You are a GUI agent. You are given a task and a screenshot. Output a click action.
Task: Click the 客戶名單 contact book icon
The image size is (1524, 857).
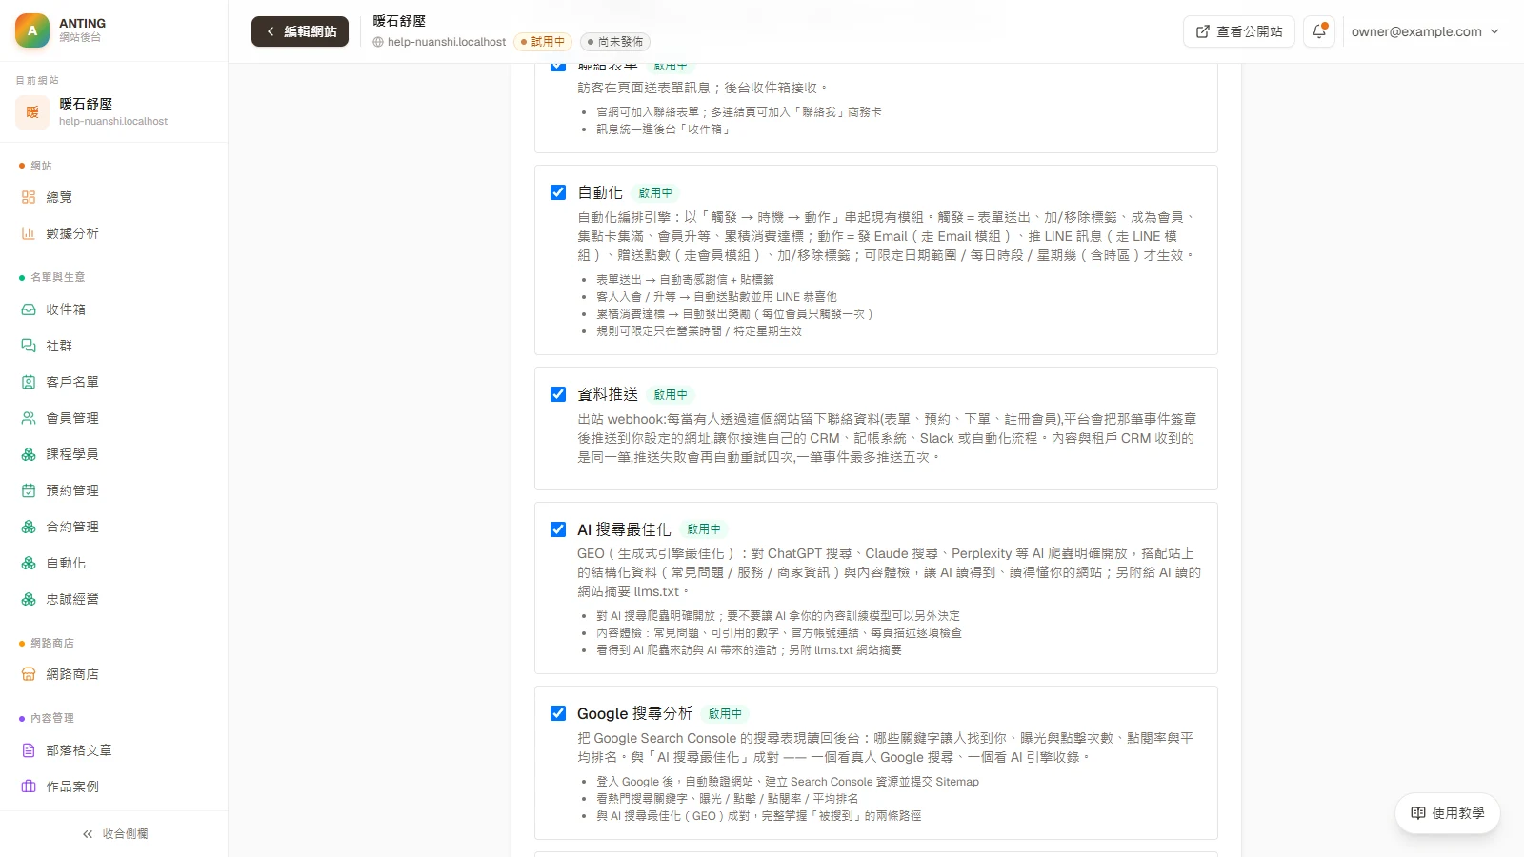(29, 382)
